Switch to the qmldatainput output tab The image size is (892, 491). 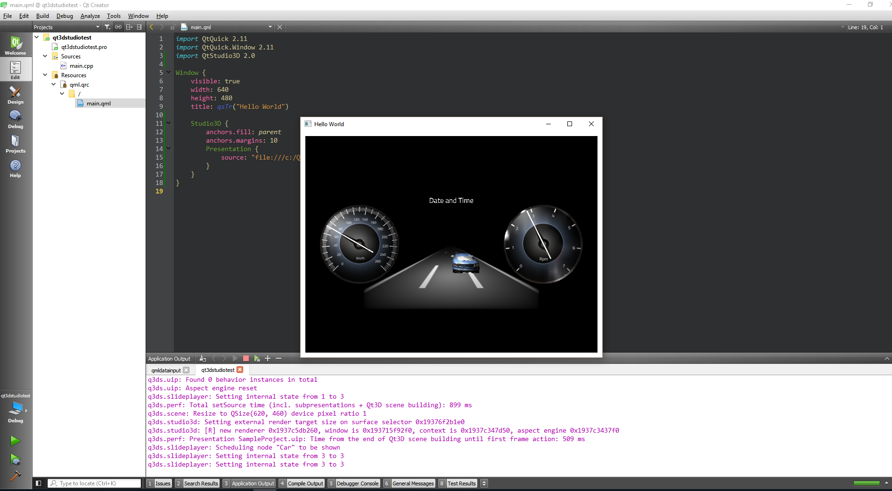pos(166,370)
